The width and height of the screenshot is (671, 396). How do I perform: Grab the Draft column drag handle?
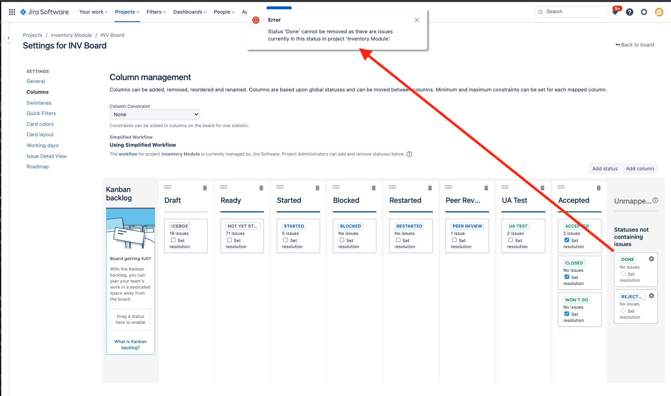(x=167, y=187)
